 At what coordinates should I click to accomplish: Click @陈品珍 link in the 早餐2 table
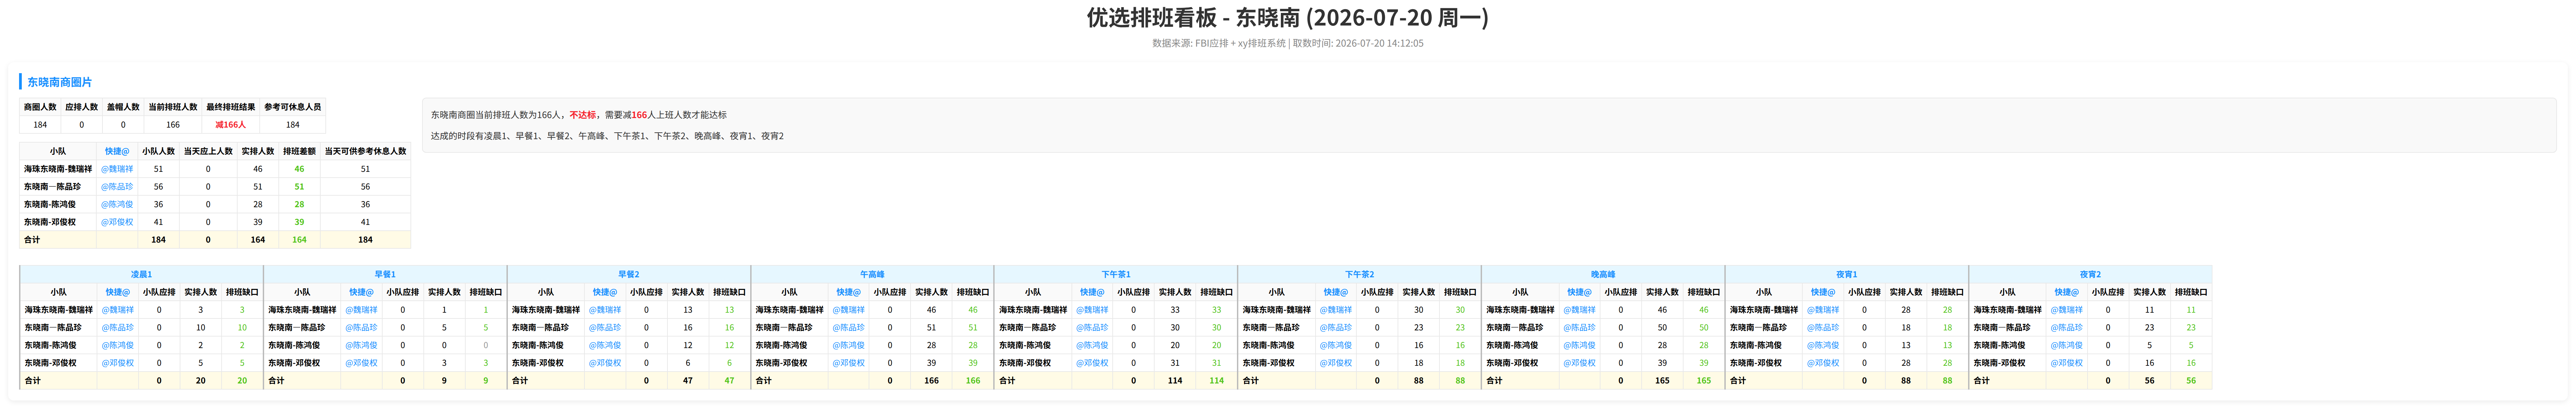pos(605,328)
